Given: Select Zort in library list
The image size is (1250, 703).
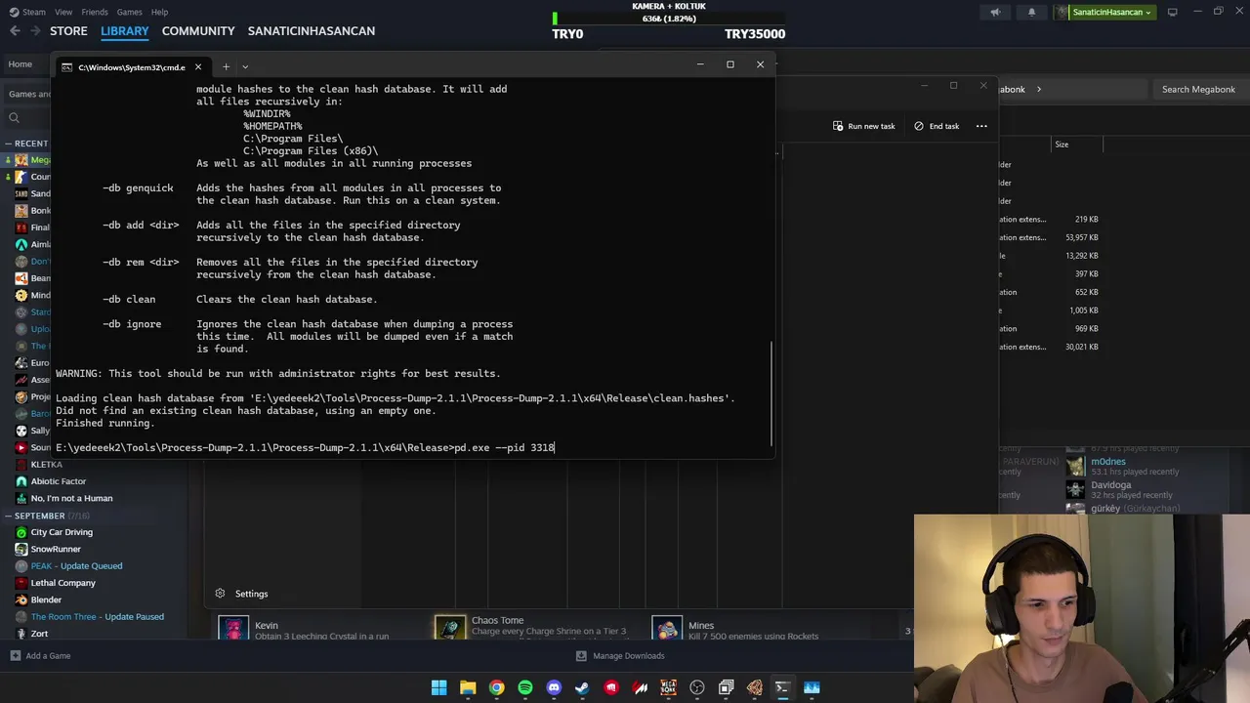Looking at the screenshot, I should pos(39,634).
